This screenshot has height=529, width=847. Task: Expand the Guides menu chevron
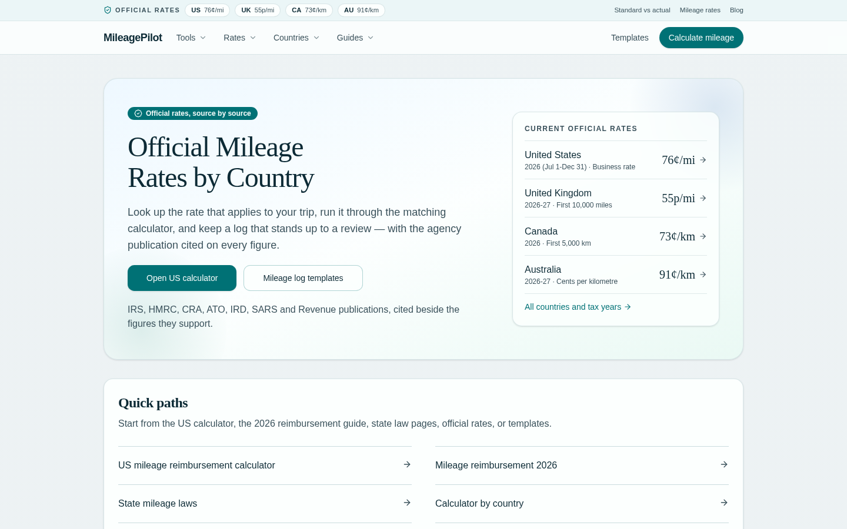(x=371, y=38)
